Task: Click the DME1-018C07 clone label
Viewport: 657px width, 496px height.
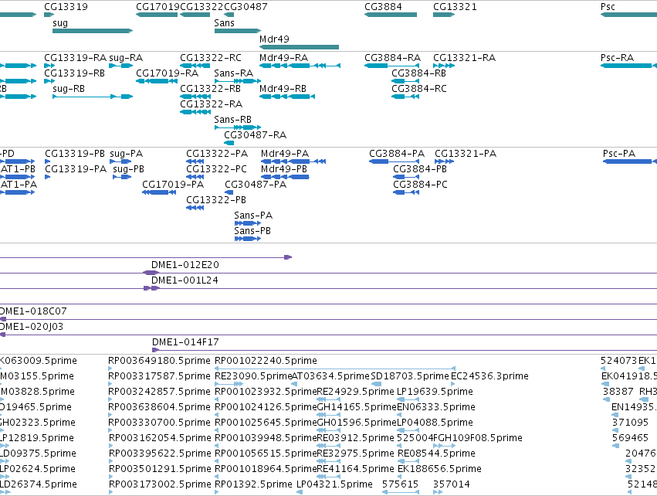Action: 33,311
